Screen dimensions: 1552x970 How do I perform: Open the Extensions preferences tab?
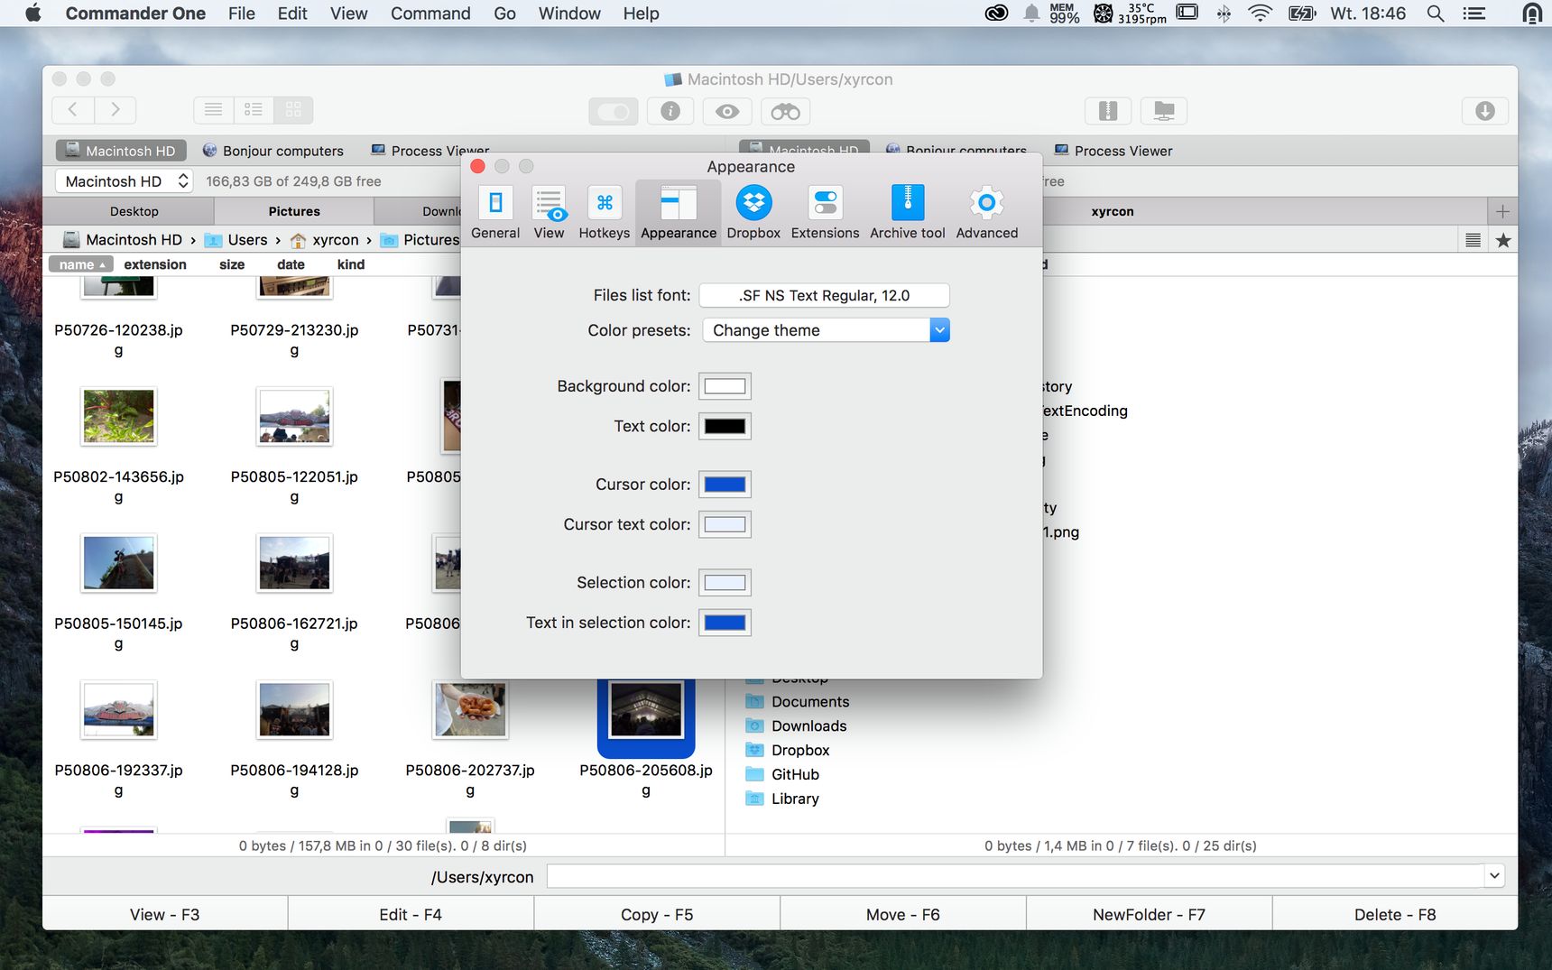[825, 213]
